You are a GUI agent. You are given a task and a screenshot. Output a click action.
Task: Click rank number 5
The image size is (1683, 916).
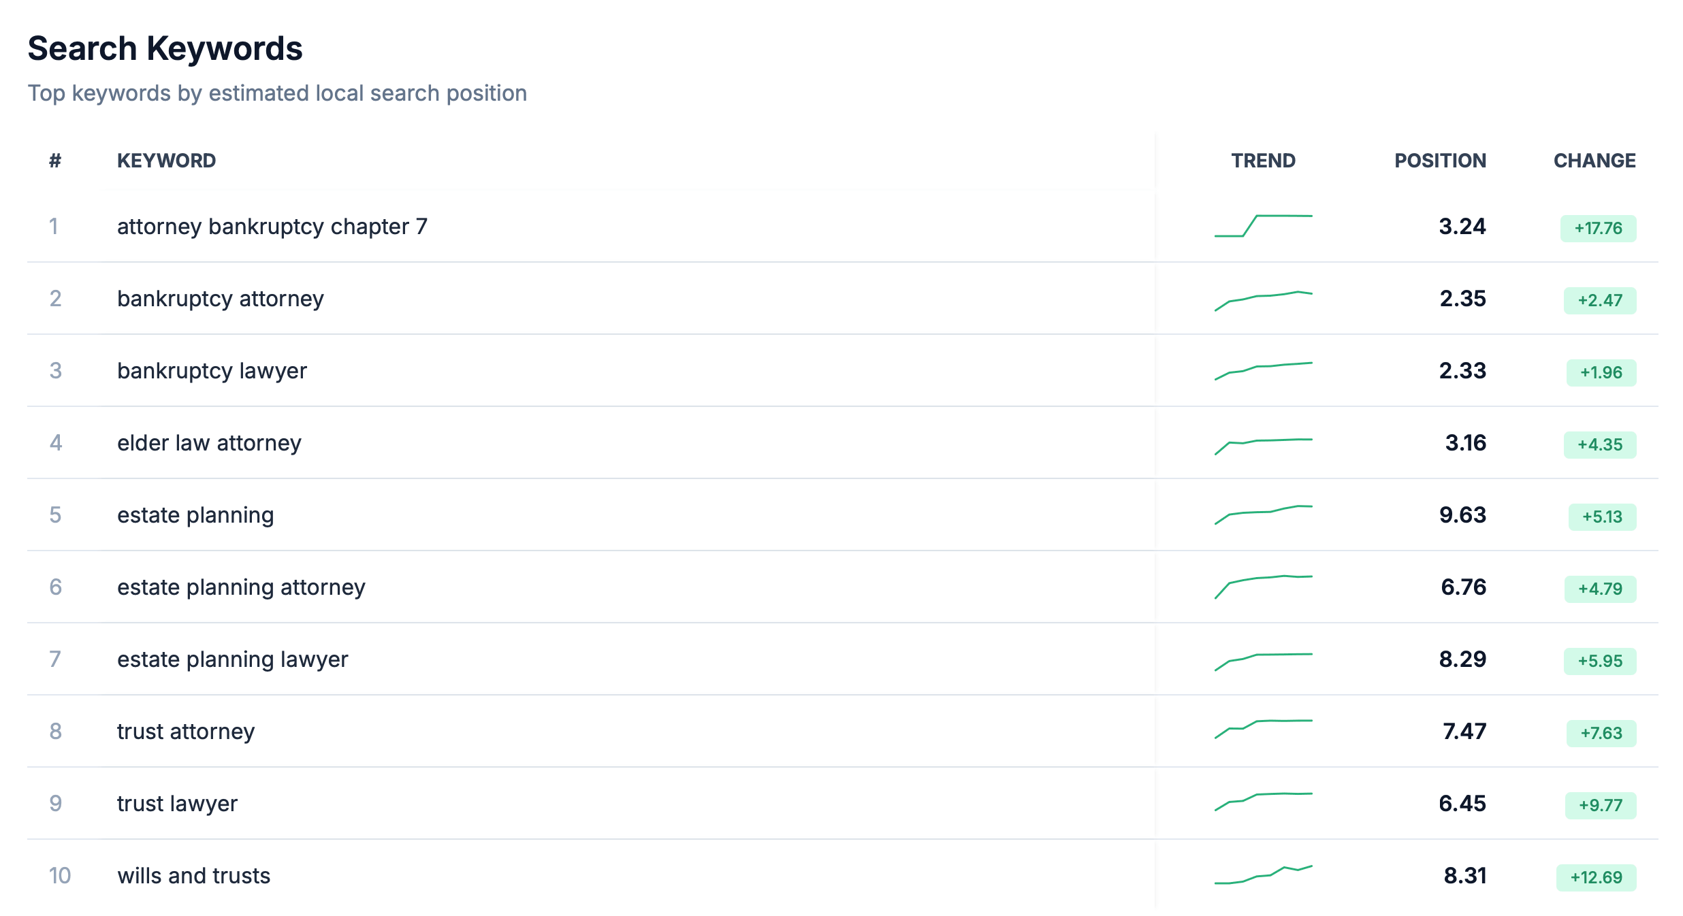(x=55, y=514)
